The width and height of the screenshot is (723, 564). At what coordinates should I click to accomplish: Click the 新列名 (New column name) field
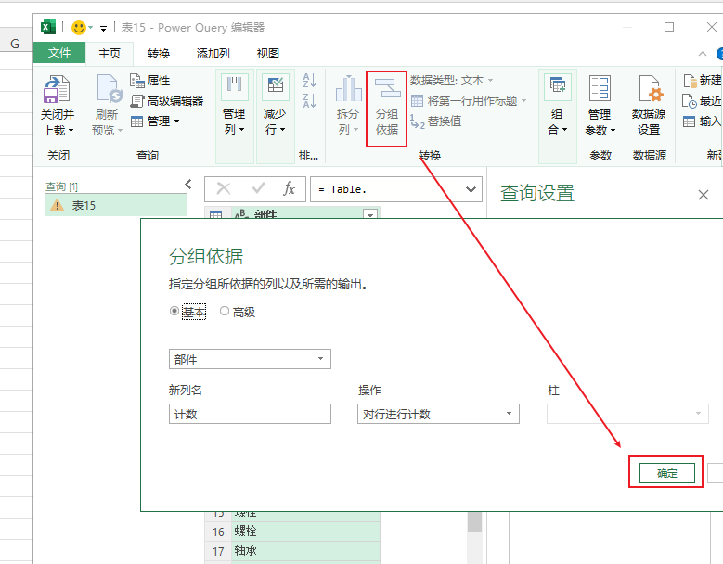250,414
